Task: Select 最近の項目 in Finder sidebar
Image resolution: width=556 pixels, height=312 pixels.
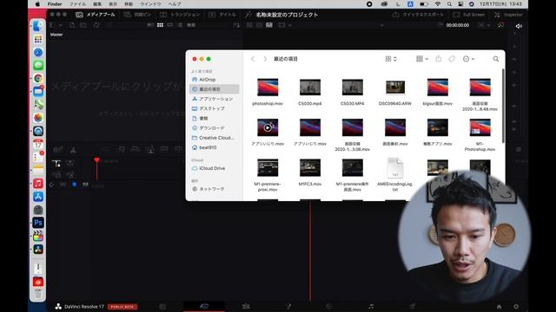Action: [x=215, y=89]
